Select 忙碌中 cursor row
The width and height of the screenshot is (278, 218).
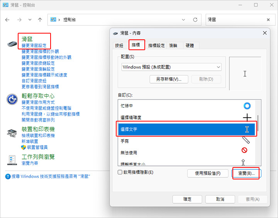[x=186, y=106]
